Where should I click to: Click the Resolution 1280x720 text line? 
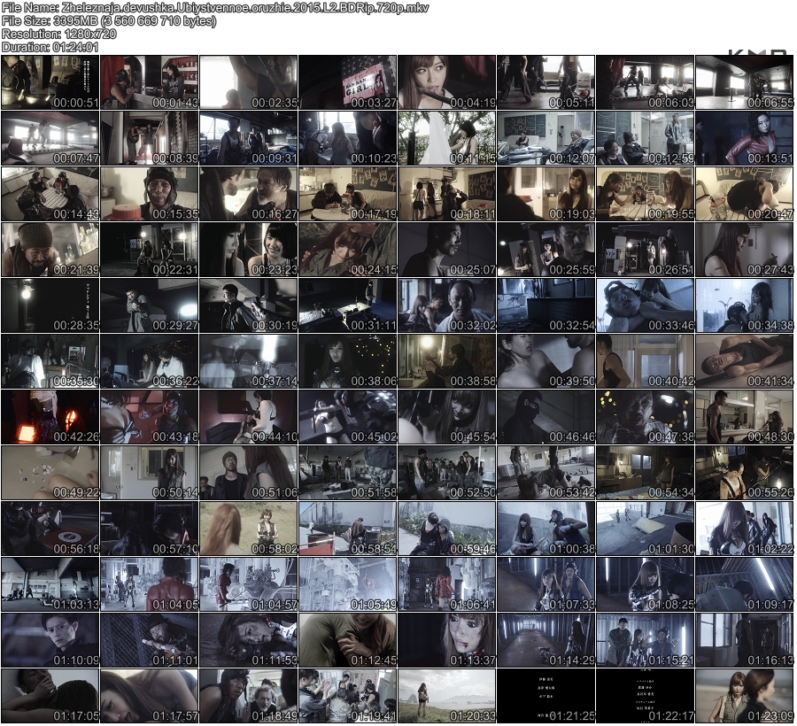(59, 34)
